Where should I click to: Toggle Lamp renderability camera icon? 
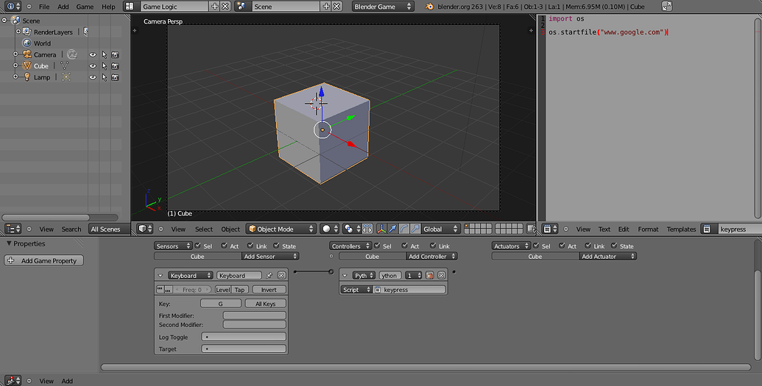click(x=115, y=76)
